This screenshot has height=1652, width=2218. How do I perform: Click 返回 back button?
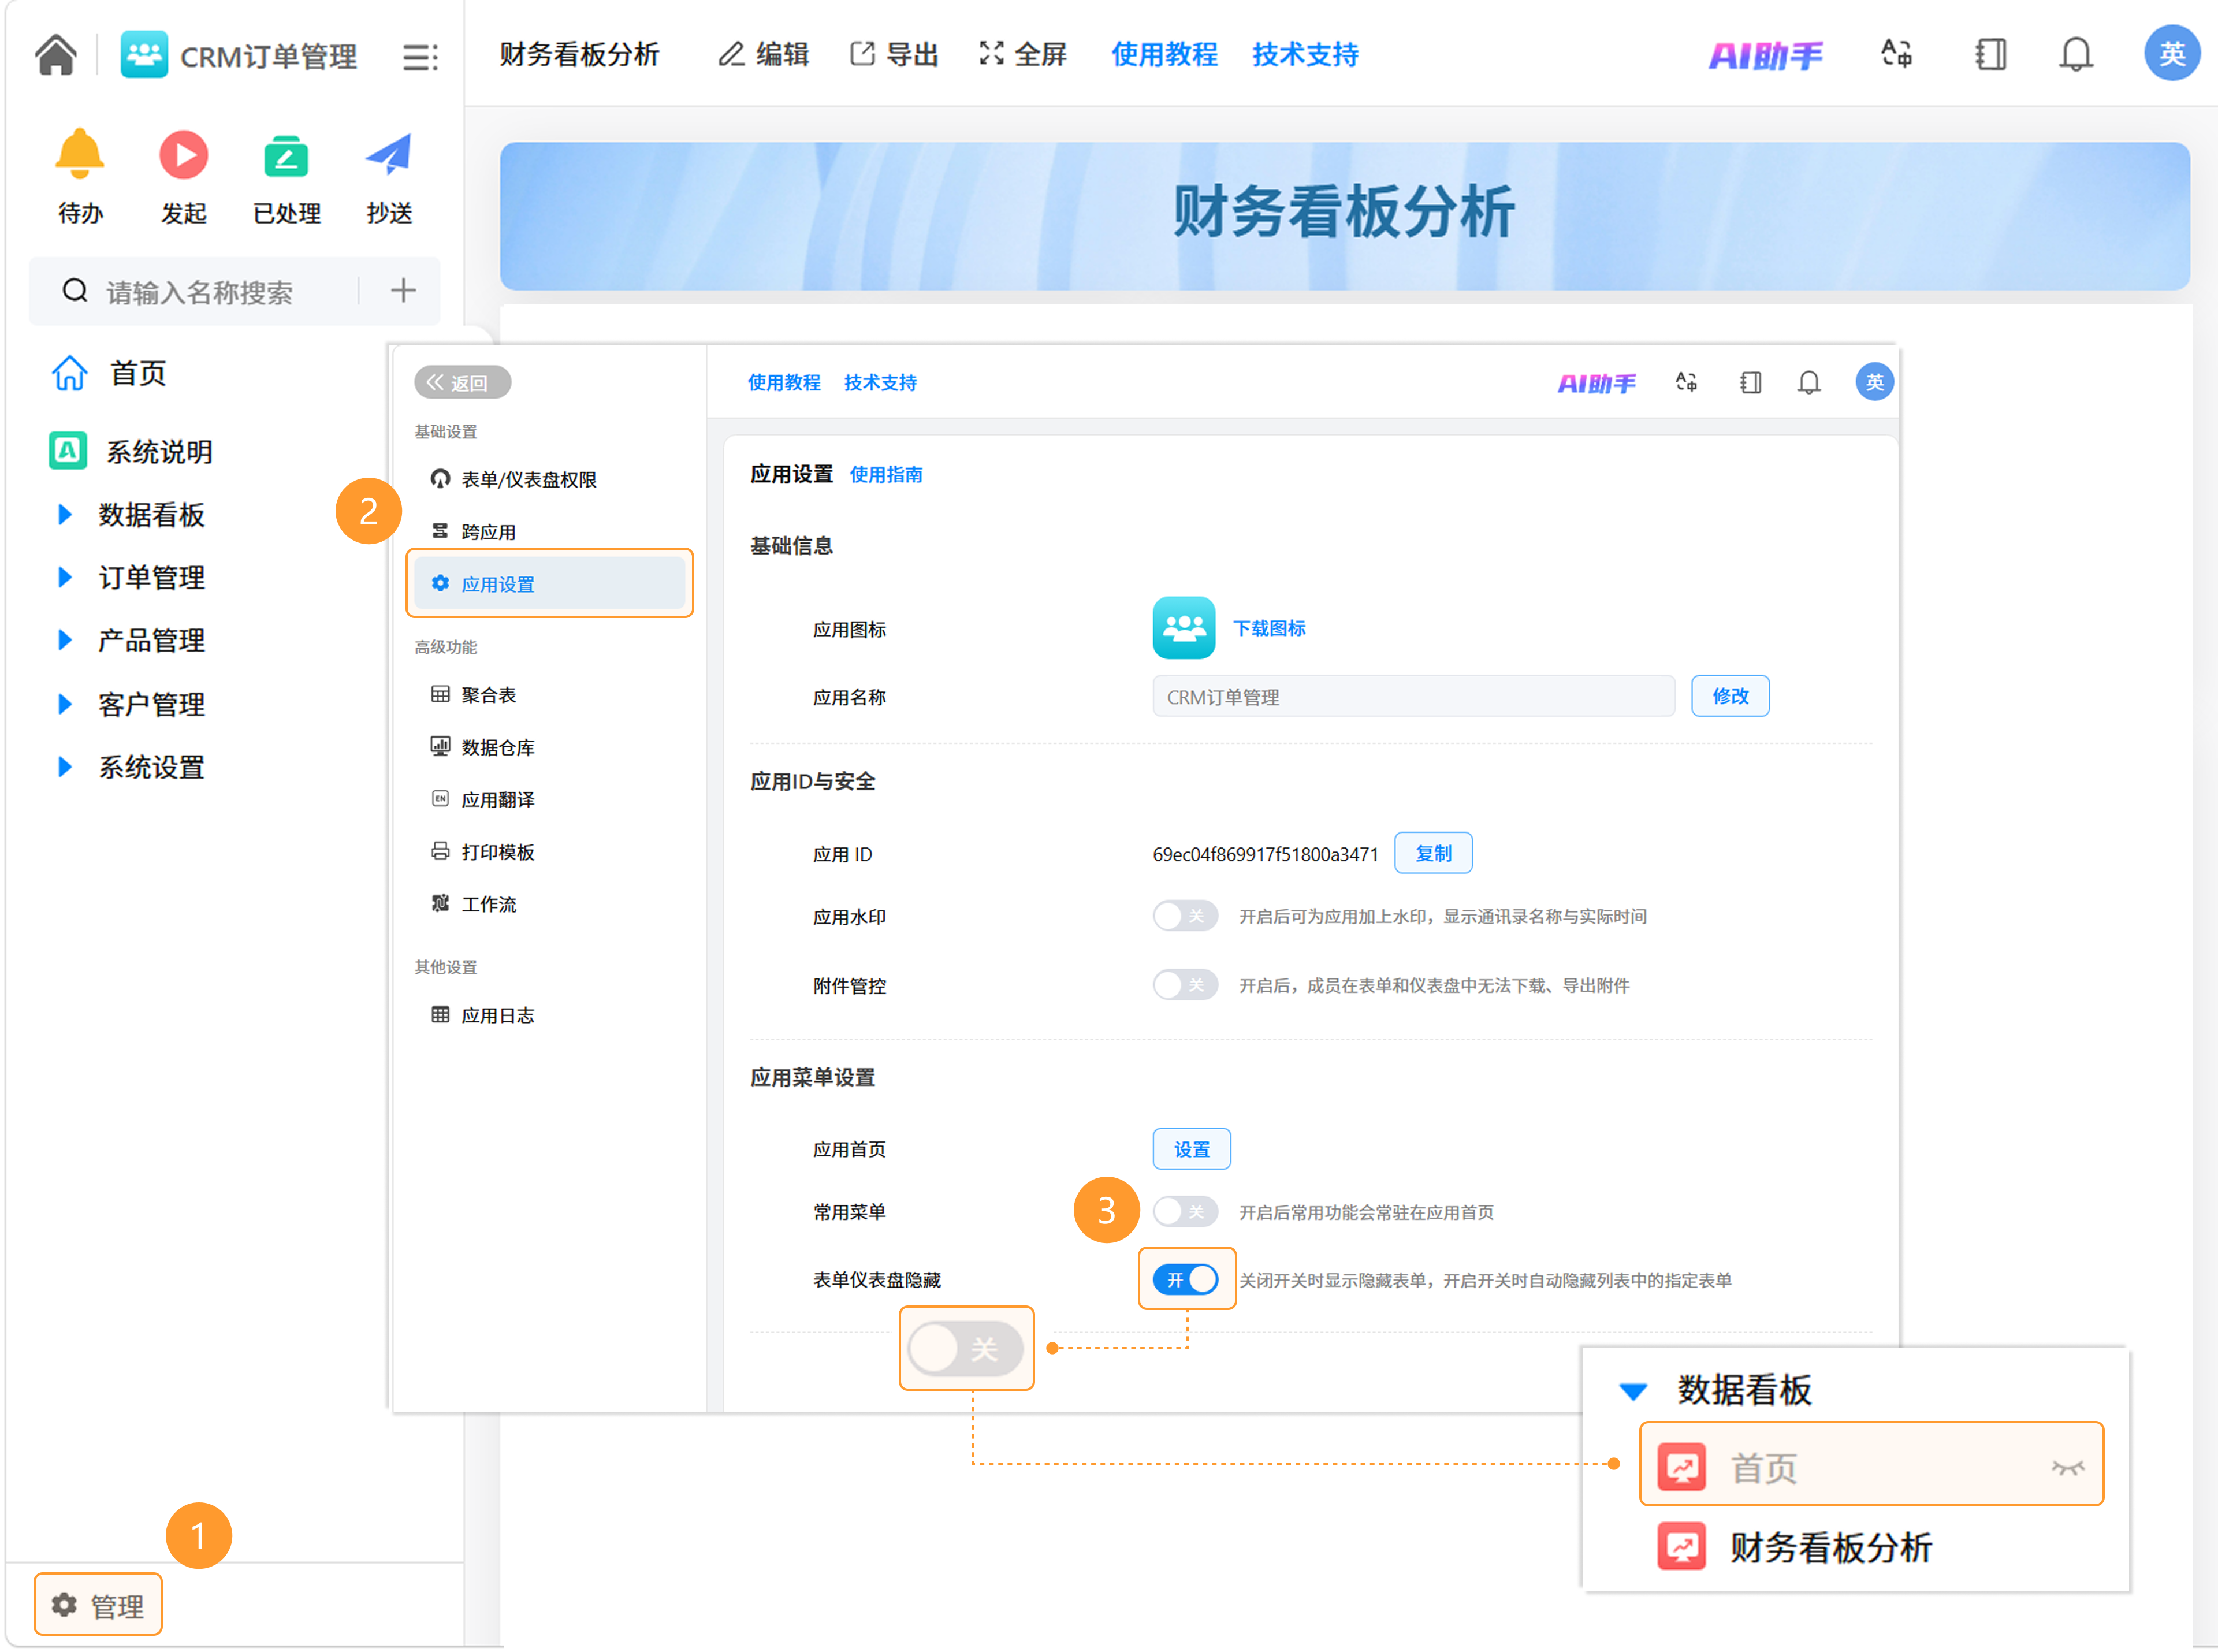click(462, 382)
